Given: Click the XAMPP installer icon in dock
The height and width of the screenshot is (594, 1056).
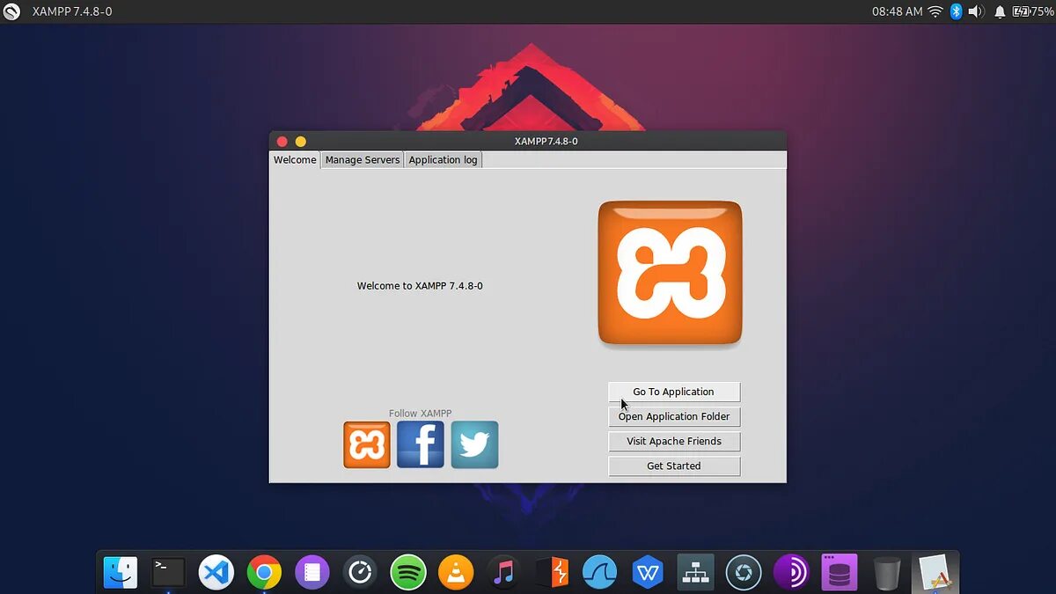Looking at the screenshot, I should click(935, 573).
